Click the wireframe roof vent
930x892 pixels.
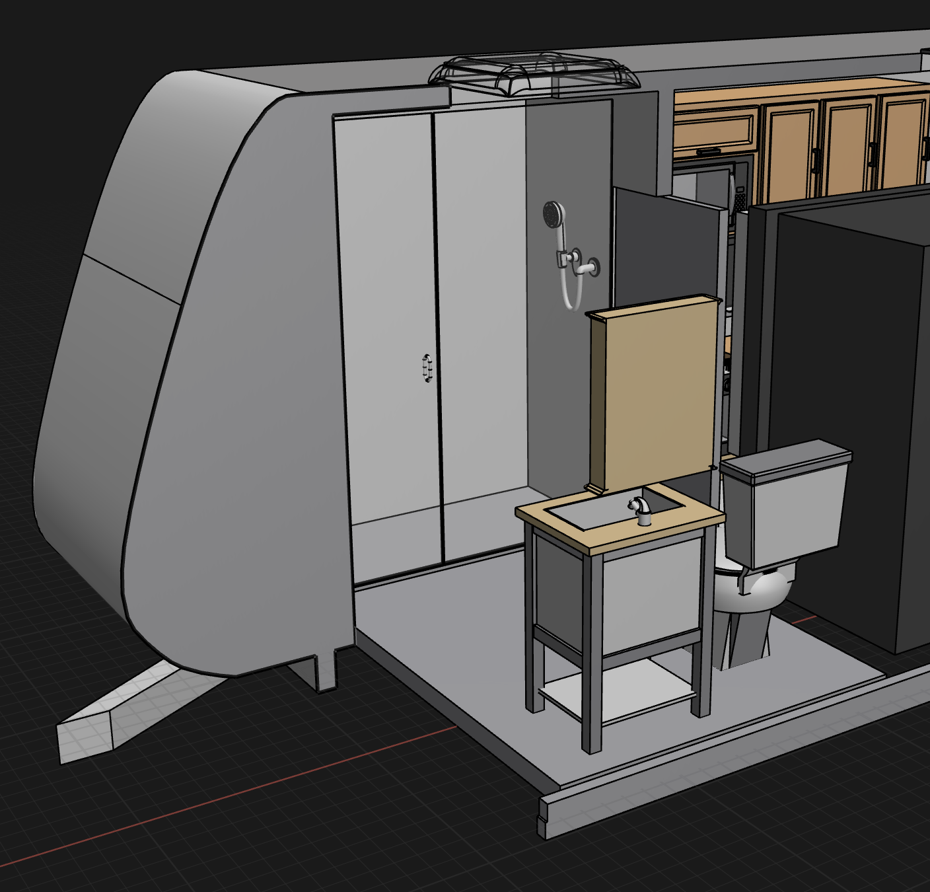[x=534, y=74]
